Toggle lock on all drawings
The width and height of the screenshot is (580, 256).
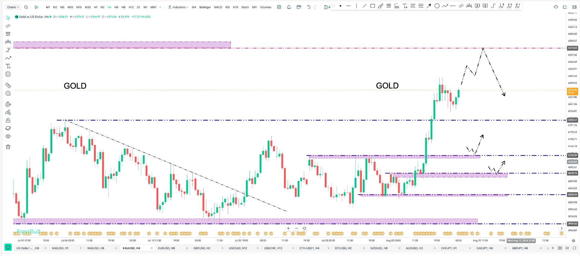pos(8,120)
